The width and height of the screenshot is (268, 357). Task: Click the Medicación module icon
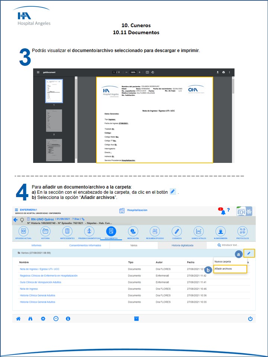click(133, 231)
